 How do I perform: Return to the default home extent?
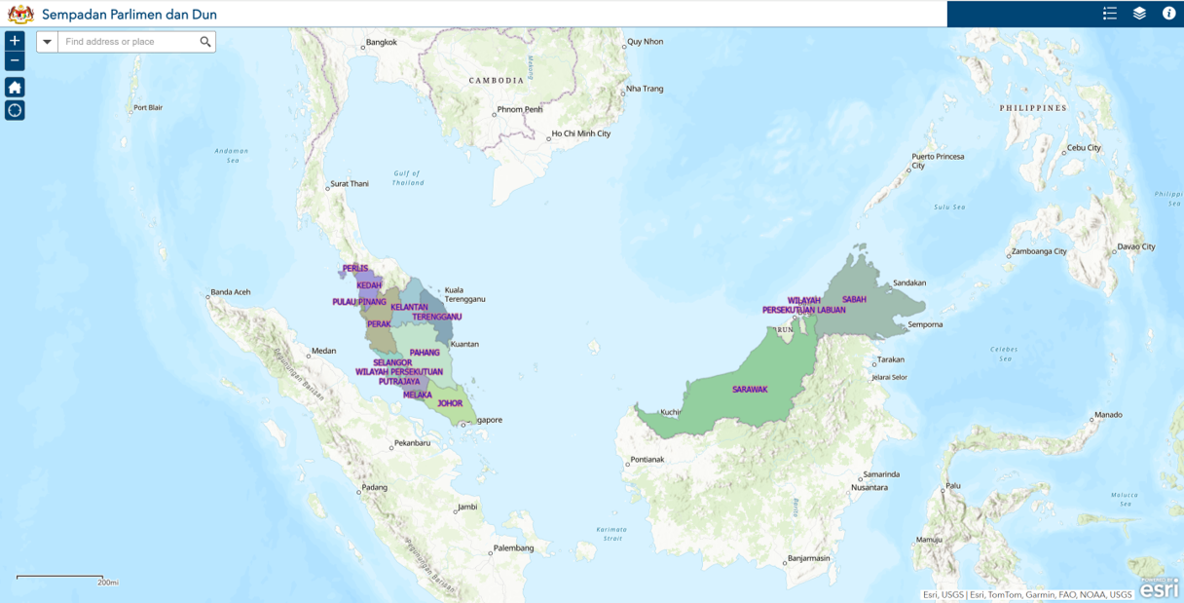[x=15, y=87]
